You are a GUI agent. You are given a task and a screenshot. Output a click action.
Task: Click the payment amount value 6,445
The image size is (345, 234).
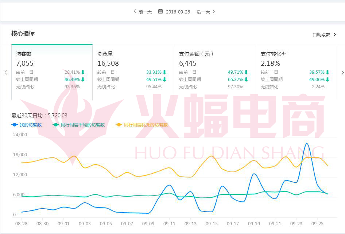tap(188, 63)
